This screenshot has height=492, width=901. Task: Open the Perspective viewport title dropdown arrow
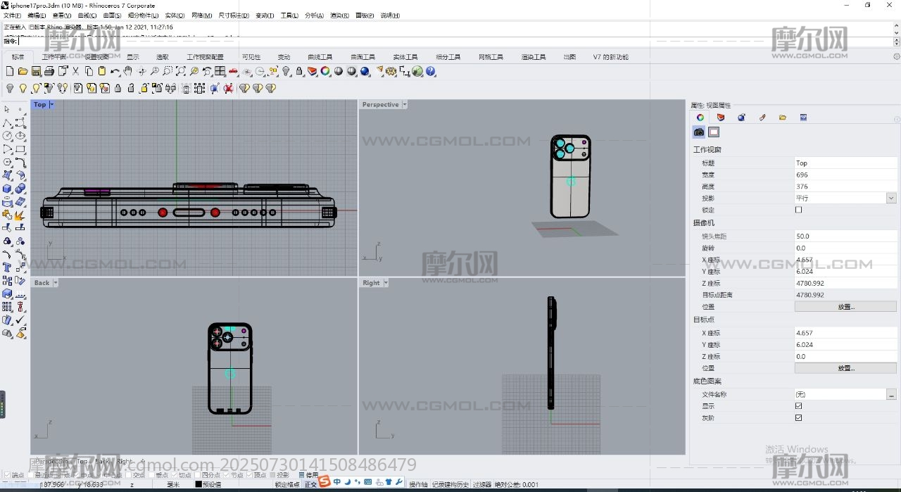tap(404, 105)
